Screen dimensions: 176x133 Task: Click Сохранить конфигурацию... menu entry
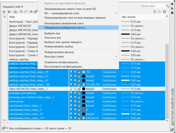tap(63, 62)
